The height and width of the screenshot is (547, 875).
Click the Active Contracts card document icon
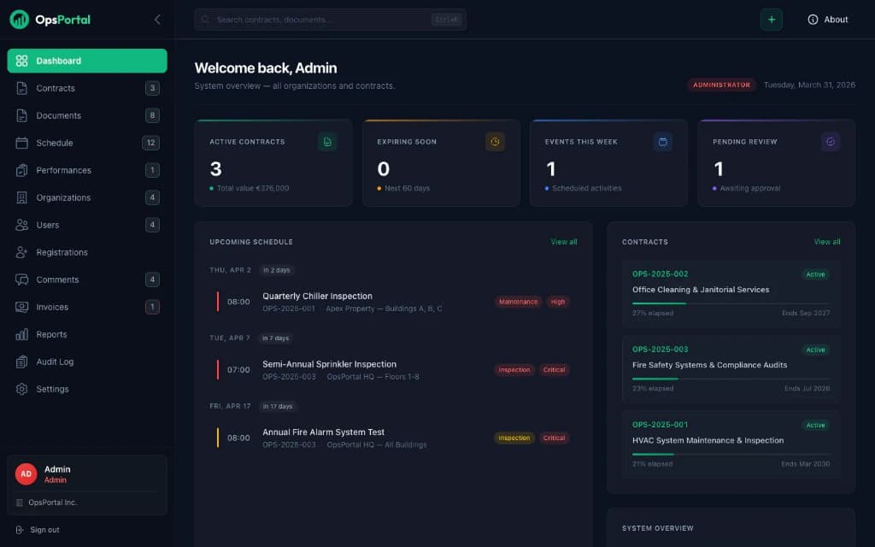pyautogui.click(x=327, y=142)
